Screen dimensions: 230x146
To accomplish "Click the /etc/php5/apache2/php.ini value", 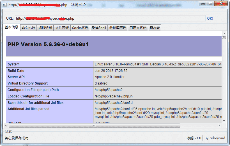I will pos(114,96).
